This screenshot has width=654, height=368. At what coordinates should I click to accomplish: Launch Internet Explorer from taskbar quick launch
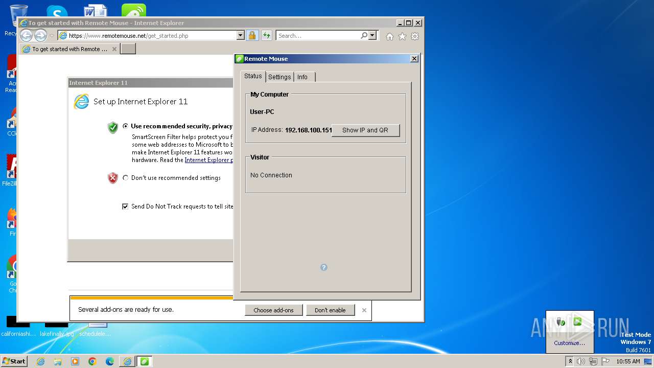40,361
